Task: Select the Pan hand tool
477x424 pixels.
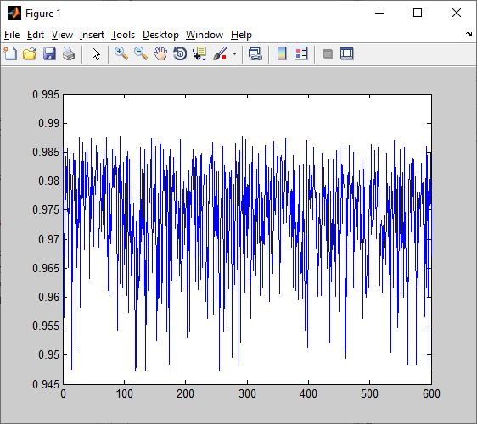Action: tap(160, 53)
